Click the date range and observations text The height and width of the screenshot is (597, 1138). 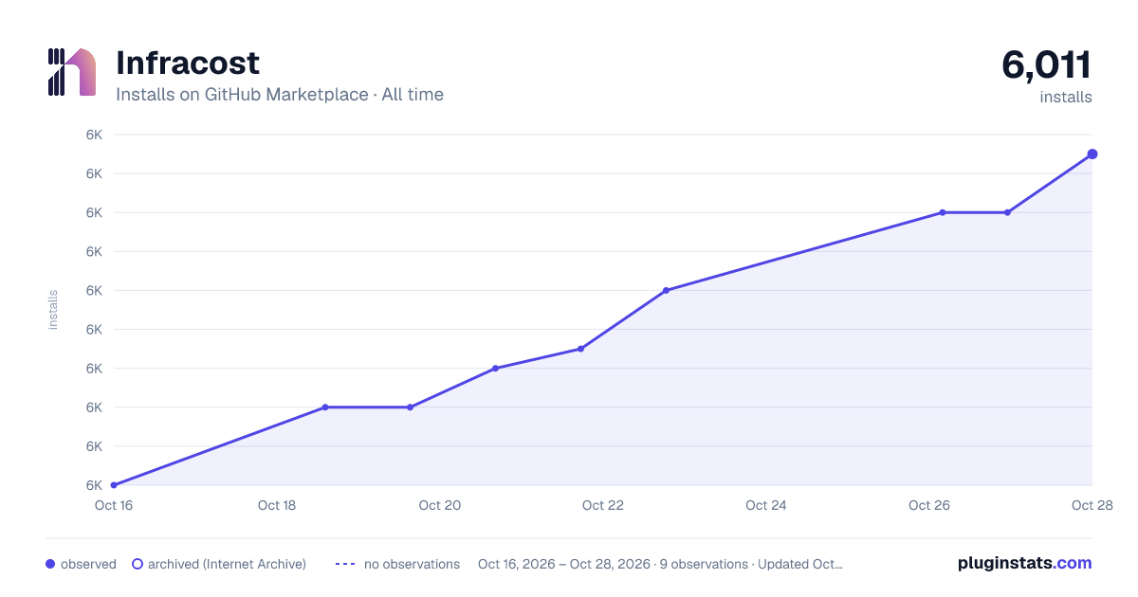click(660, 564)
